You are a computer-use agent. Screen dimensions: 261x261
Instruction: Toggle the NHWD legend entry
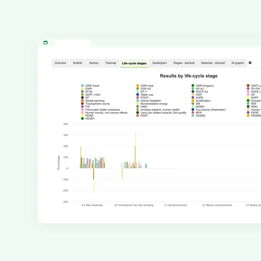click(198, 107)
